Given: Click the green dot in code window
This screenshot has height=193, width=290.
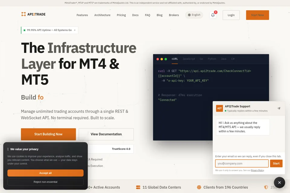Looking at the screenshot, I should [166, 59].
